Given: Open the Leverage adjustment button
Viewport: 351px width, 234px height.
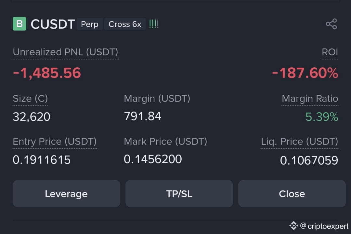Looking at the screenshot, I should [66, 194].
